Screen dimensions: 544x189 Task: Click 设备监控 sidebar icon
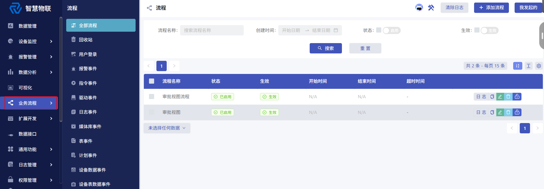pyautogui.click(x=11, y=41)
